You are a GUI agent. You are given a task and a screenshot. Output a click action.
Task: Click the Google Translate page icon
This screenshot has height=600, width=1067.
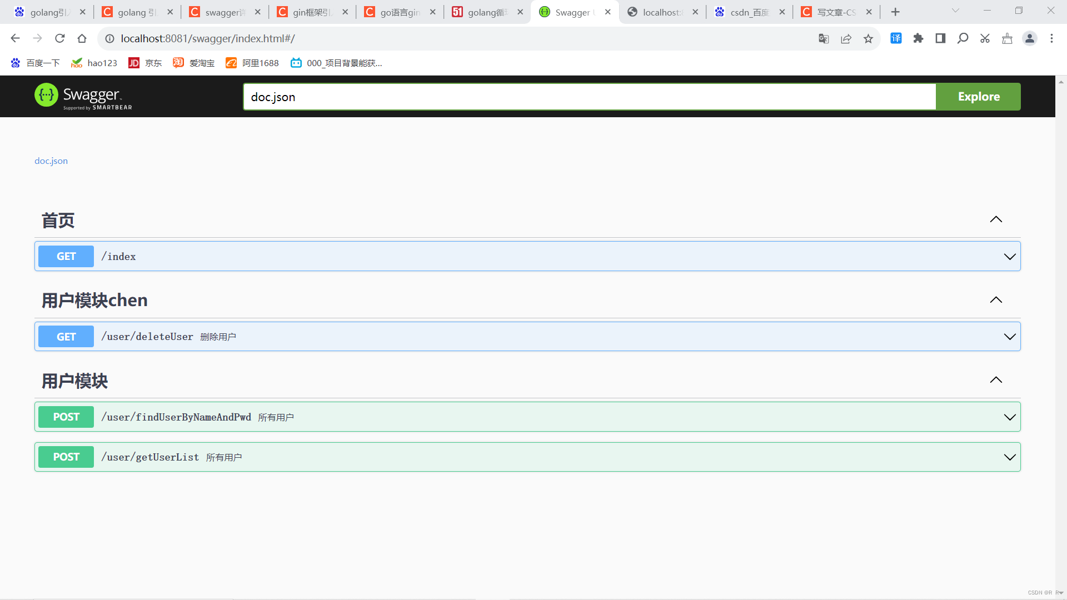[824, 38]
